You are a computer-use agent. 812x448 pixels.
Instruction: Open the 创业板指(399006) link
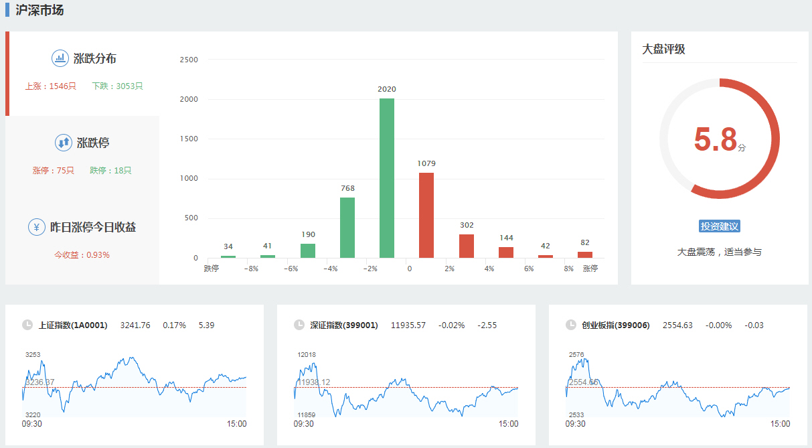[616, 325]
